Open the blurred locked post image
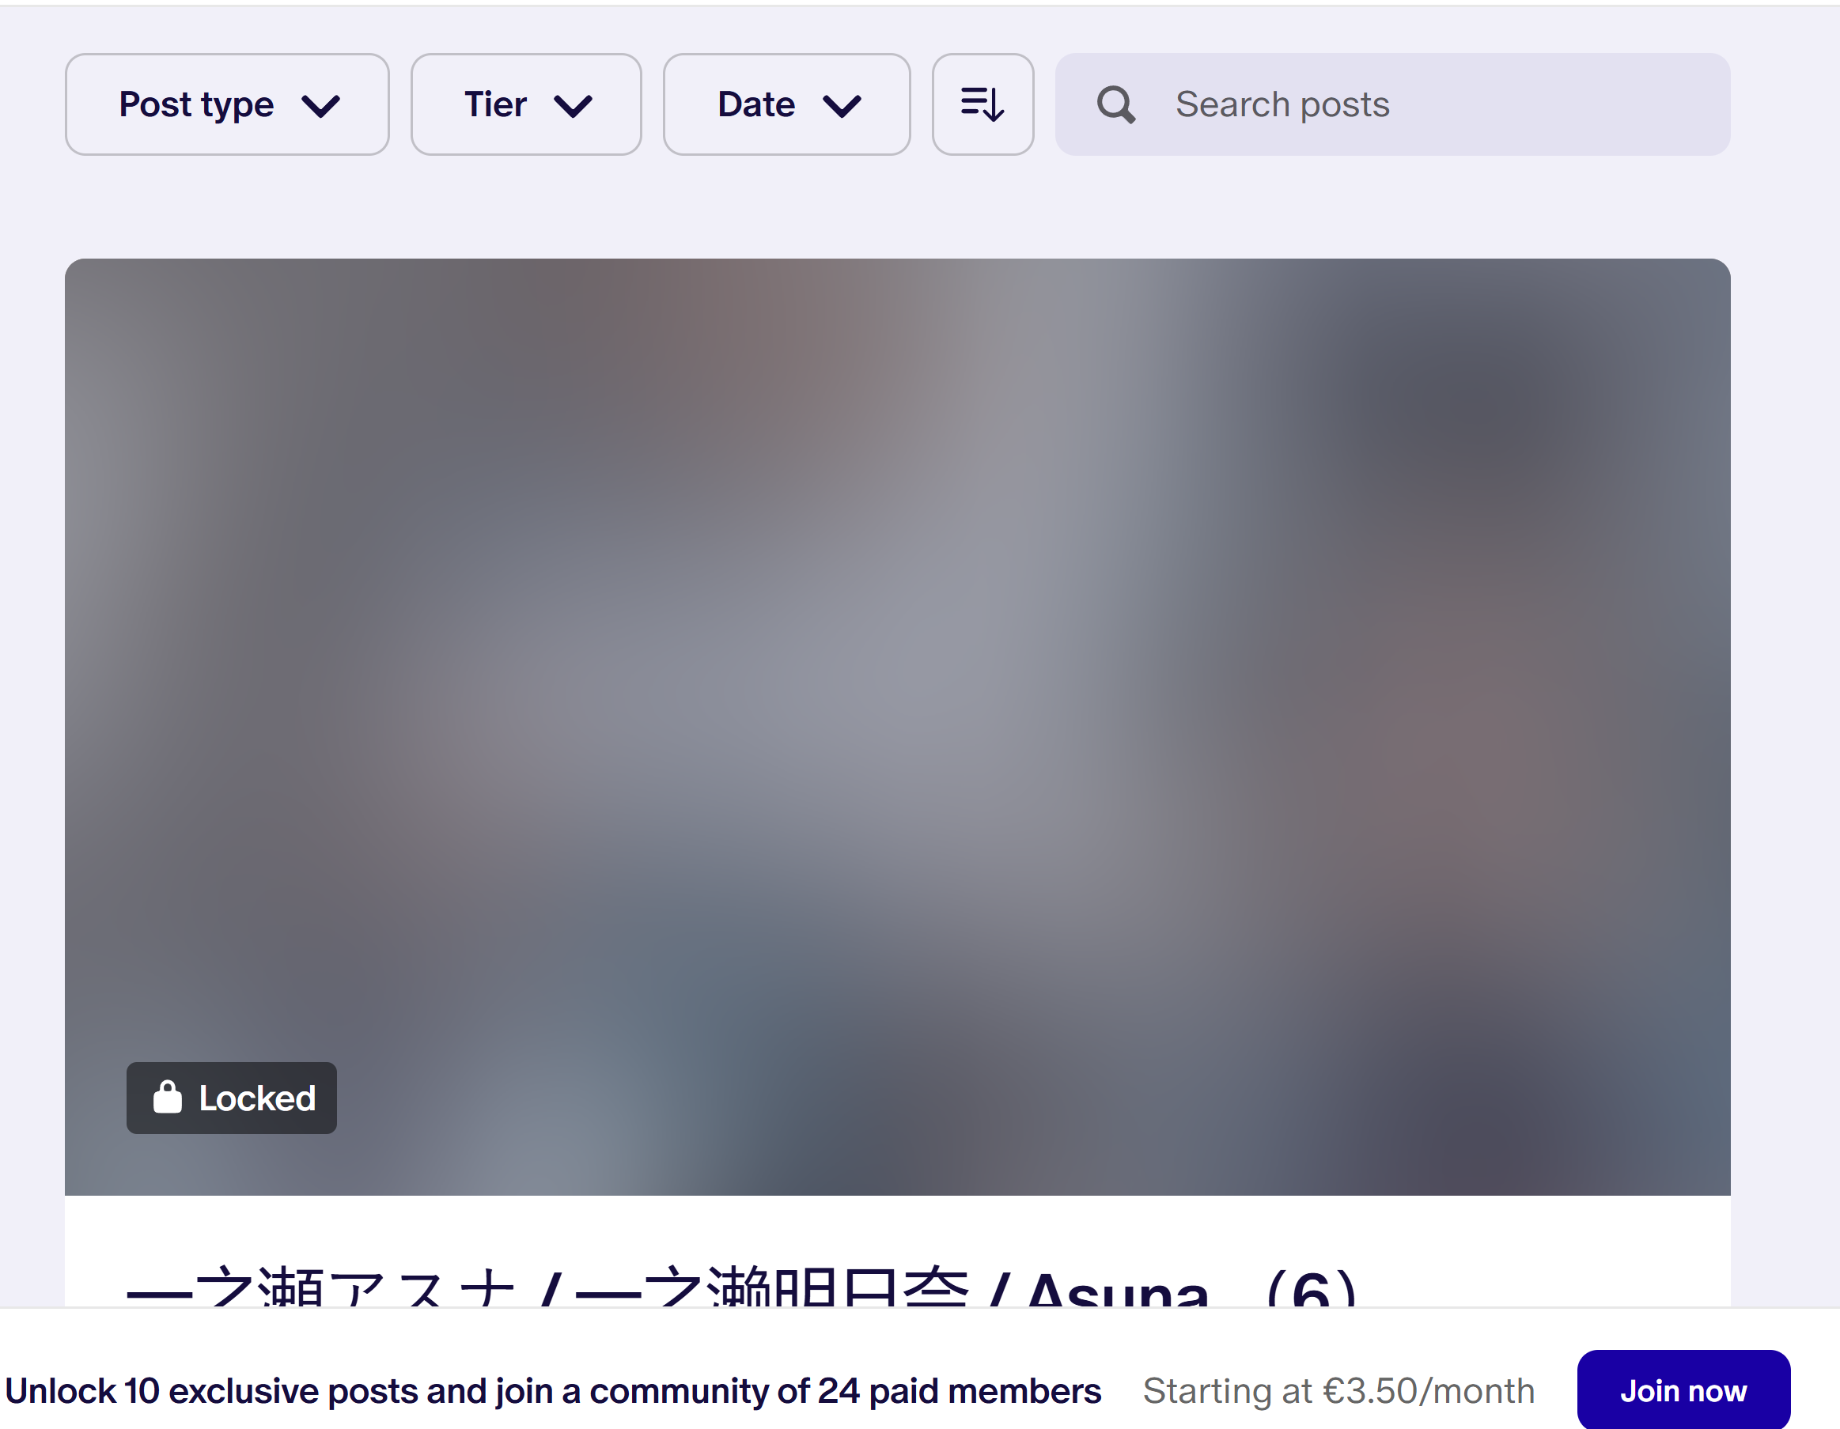The image size is (1840, 1429). 897,674
